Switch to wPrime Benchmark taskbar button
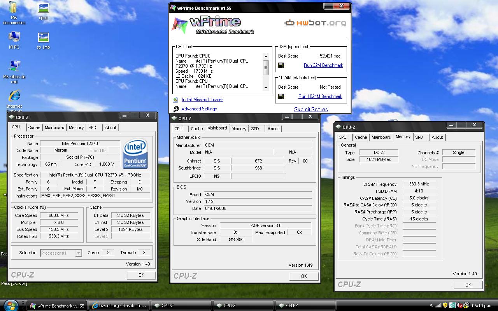This screenshot has height=311, width=498. pos(57,306)
